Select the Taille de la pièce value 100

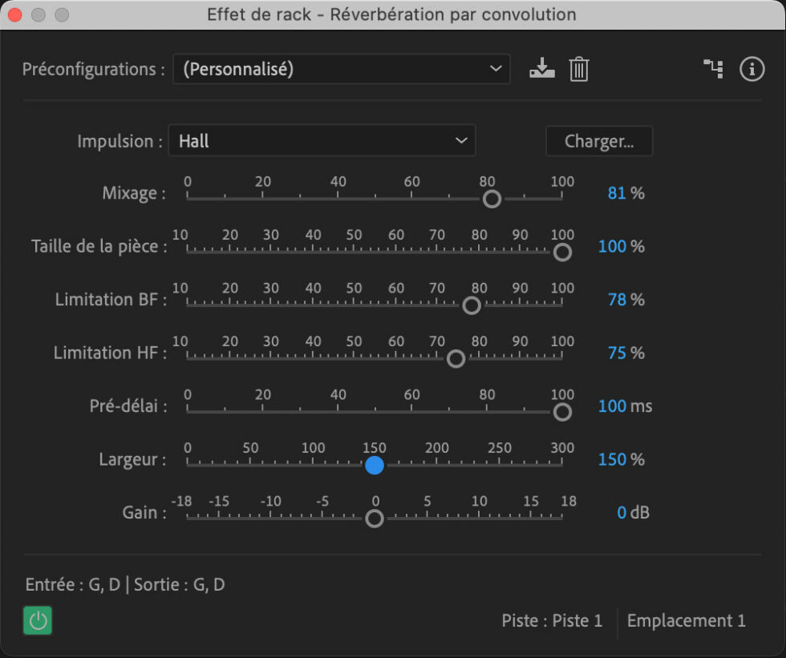612,246
